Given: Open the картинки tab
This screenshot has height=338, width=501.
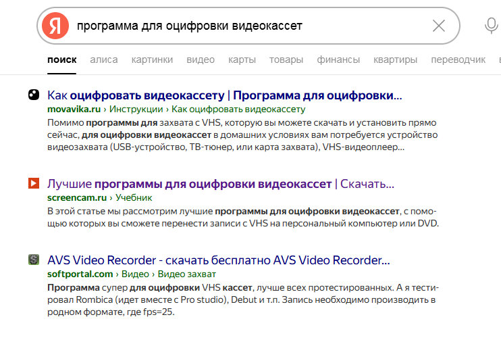Looking at the screenshot, I should [x=152, y=59].
